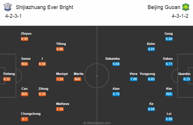Click Kim's N/A rating badge

click(x=169, y=94)
